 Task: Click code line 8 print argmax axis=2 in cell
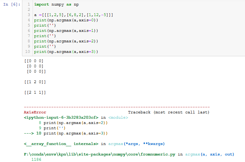66,41
